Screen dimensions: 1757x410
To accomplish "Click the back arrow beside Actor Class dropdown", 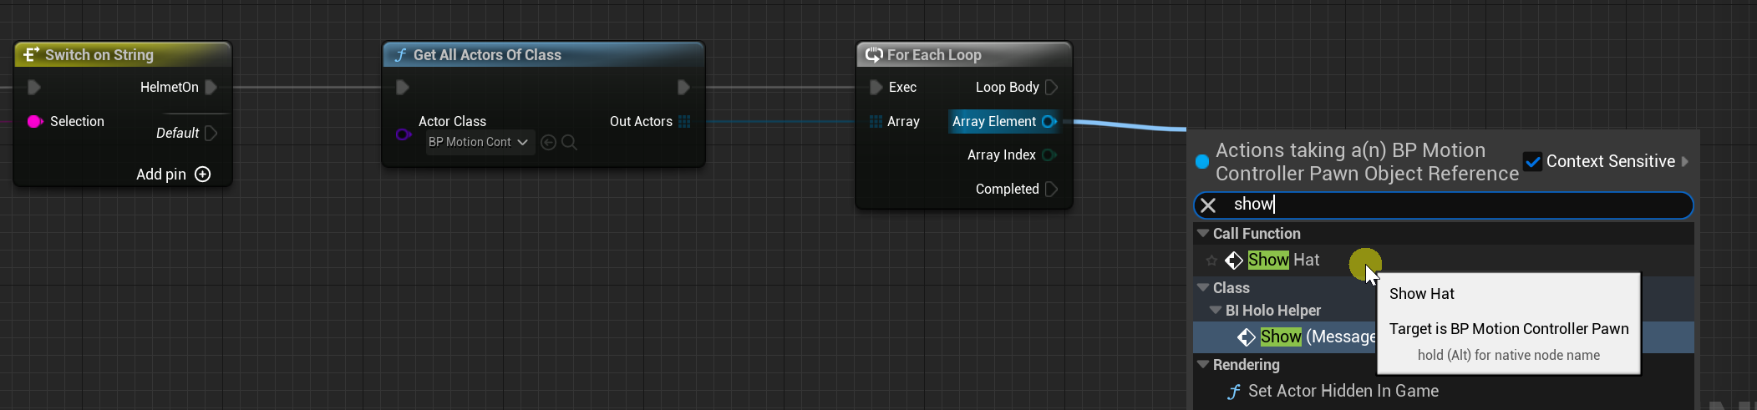I will [548, 143].
